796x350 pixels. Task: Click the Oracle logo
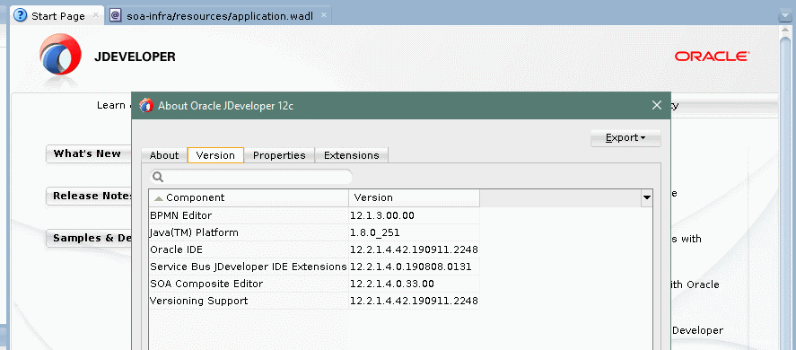(x=712, y=56)
